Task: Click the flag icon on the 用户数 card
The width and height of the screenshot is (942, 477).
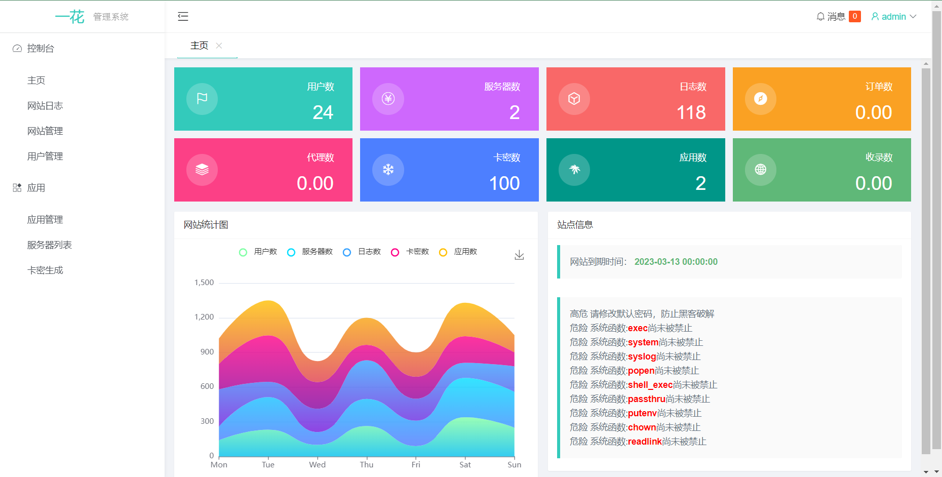Action: pos(202,99)
